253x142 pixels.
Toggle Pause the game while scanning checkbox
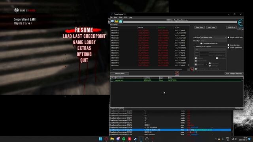[196, 69]
